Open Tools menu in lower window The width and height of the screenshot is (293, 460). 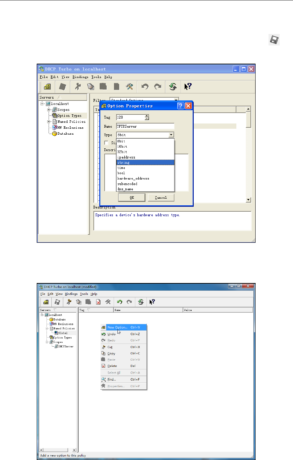(84, 294)
